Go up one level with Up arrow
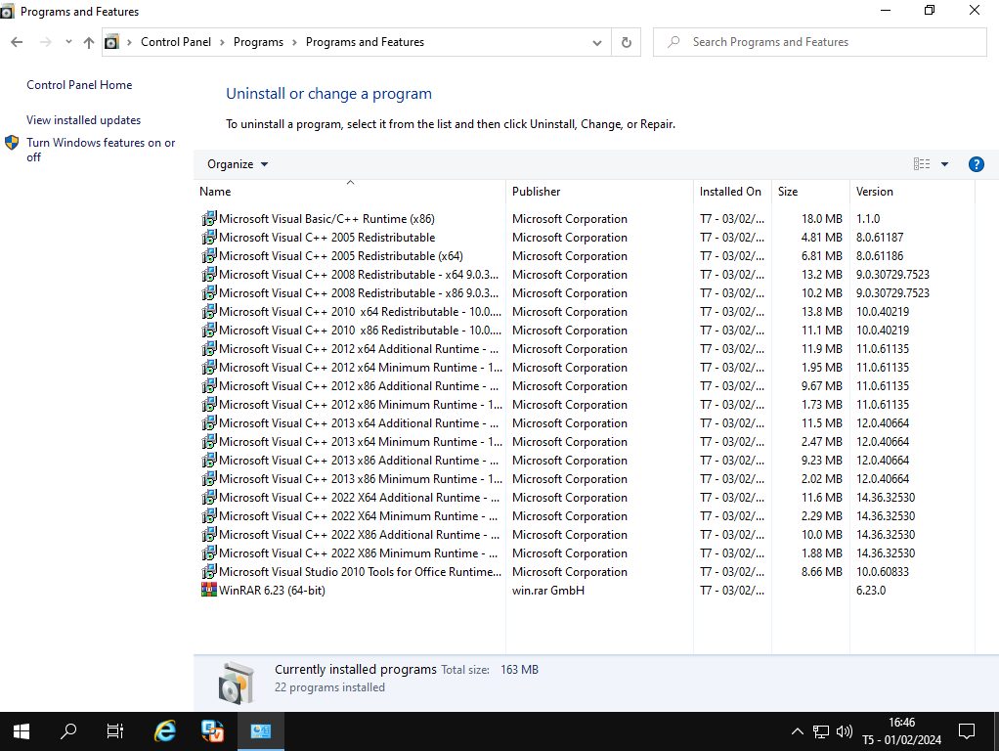 tap(89, 42)
